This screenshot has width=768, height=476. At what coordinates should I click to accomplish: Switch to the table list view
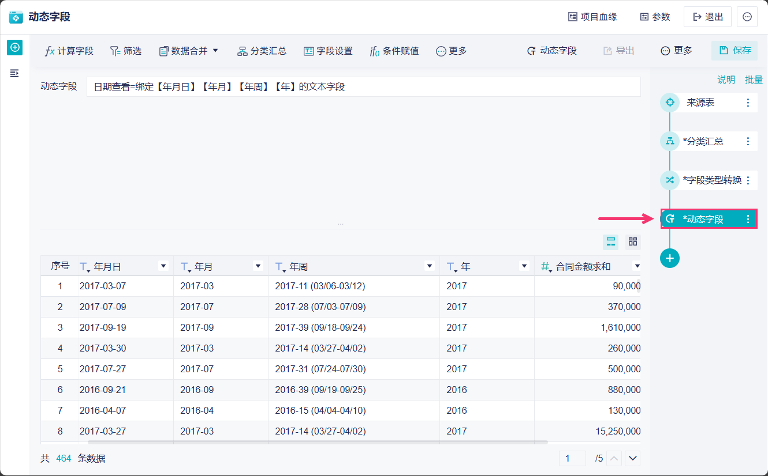point(610,242)
